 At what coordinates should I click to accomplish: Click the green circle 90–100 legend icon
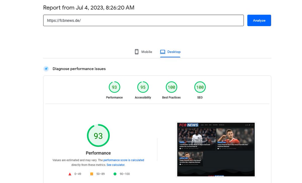tap(115, 174)
